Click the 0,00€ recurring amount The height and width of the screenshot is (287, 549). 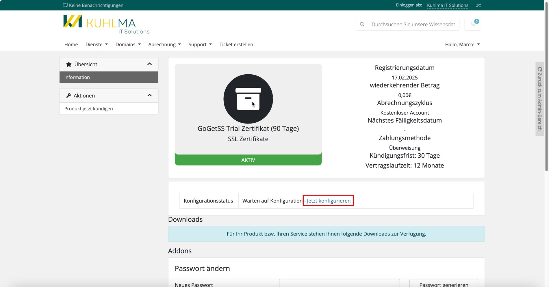(405, 95)
